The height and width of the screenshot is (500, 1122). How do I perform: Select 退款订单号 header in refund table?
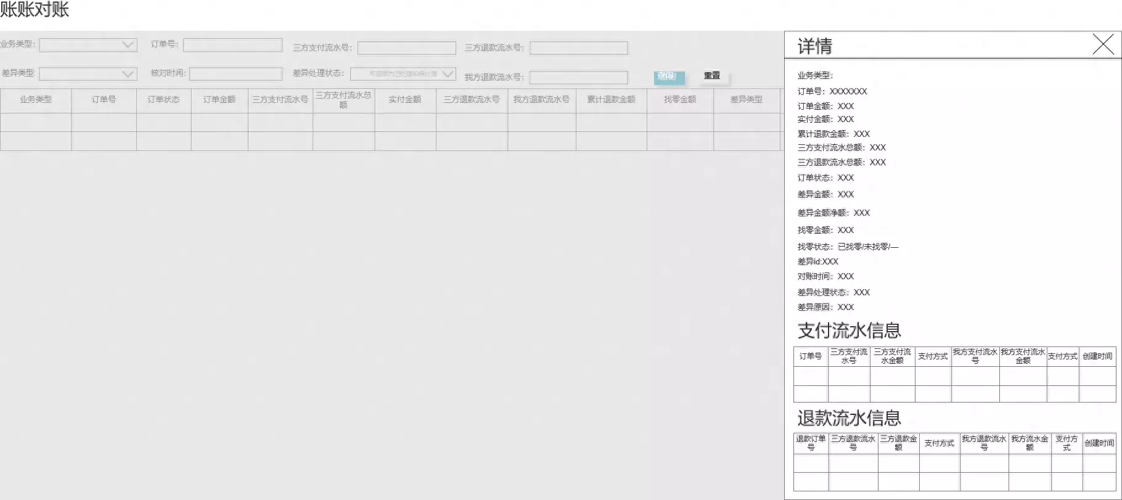(x=811, y=443)
